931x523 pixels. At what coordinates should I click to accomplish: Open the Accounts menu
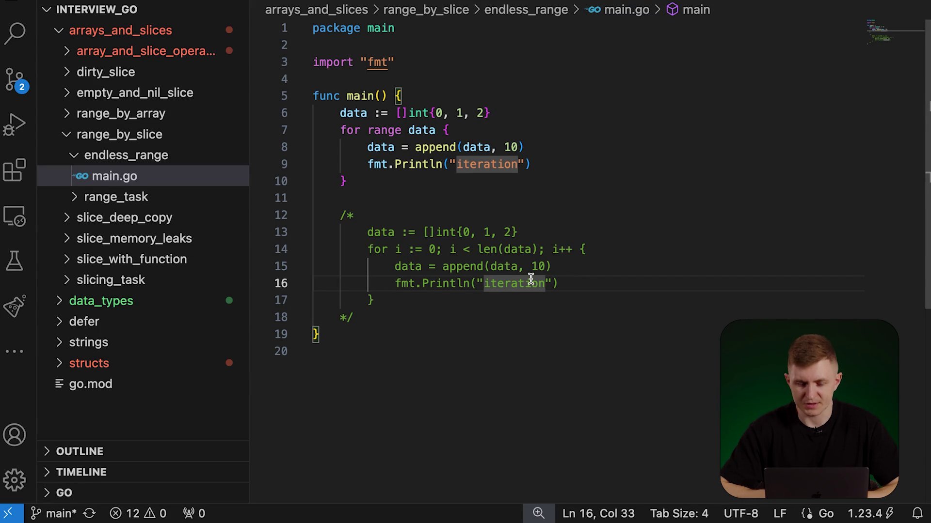[x=15, y=435]
